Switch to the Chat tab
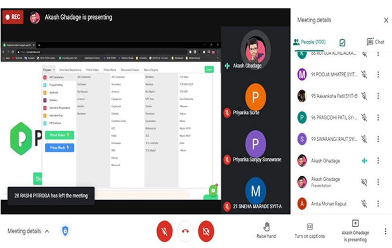 (x=375, y=42)
